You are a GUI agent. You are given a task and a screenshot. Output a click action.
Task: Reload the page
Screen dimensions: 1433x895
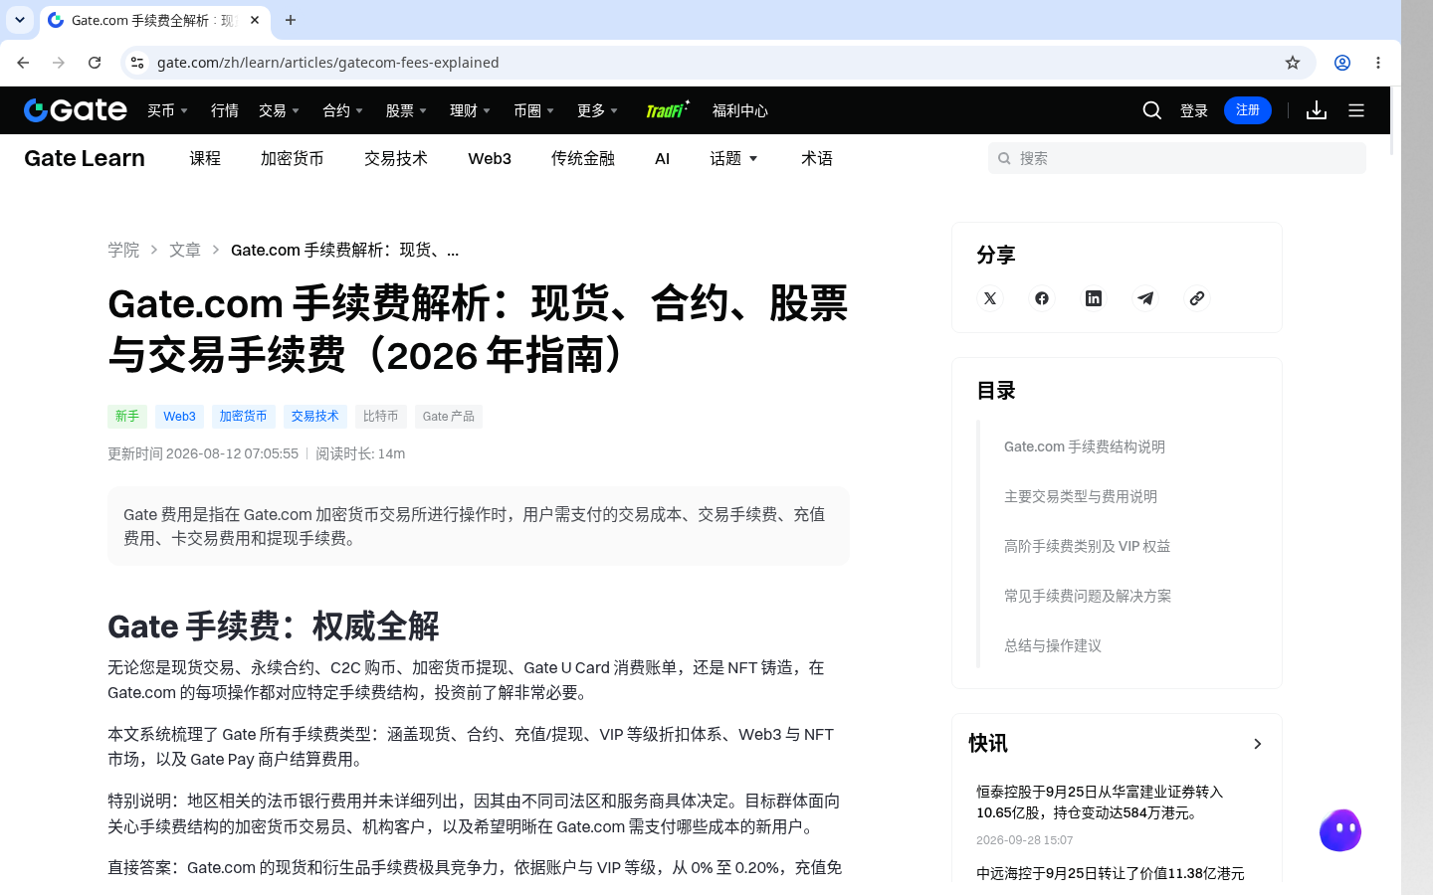tap(95, 63)
